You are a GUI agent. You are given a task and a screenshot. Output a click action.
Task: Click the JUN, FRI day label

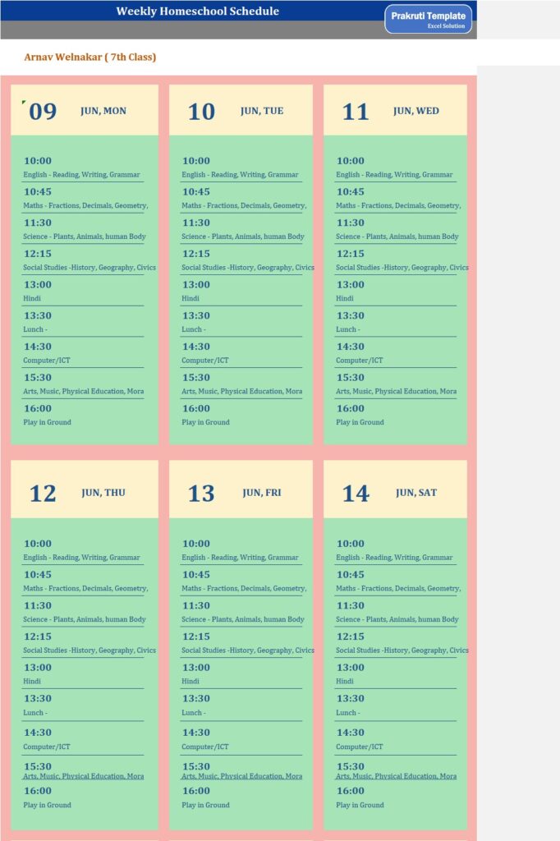coord(263,493)
